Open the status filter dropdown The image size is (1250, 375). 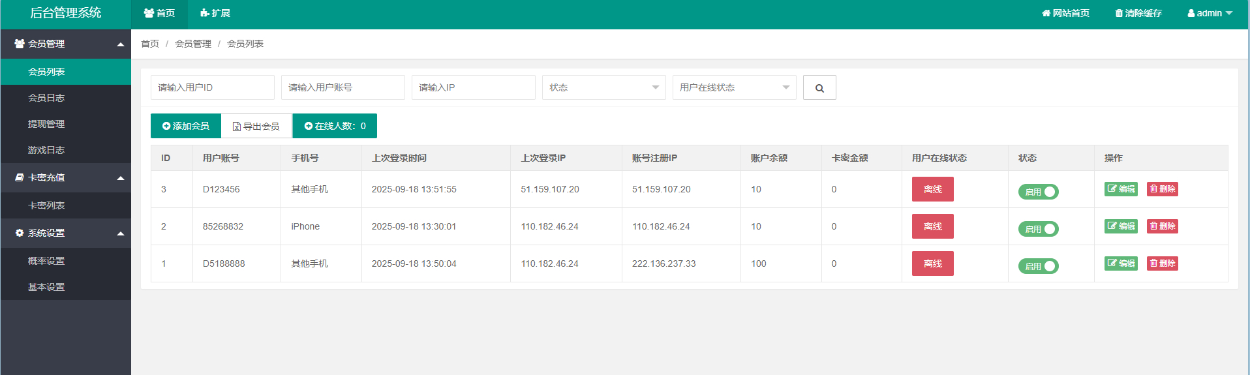point(603,87)
